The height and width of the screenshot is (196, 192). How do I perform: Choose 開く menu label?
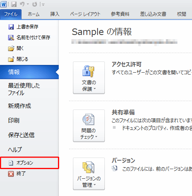tap(20, 48)
